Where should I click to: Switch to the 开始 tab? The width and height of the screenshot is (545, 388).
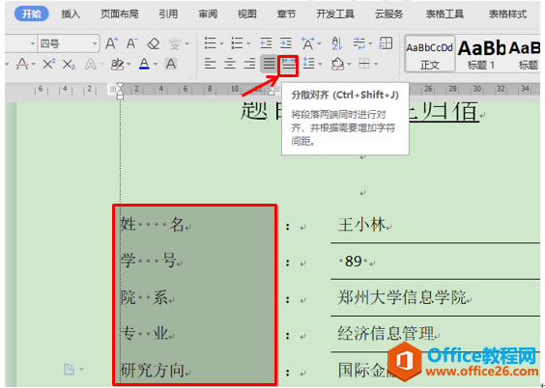click(31, 14)
